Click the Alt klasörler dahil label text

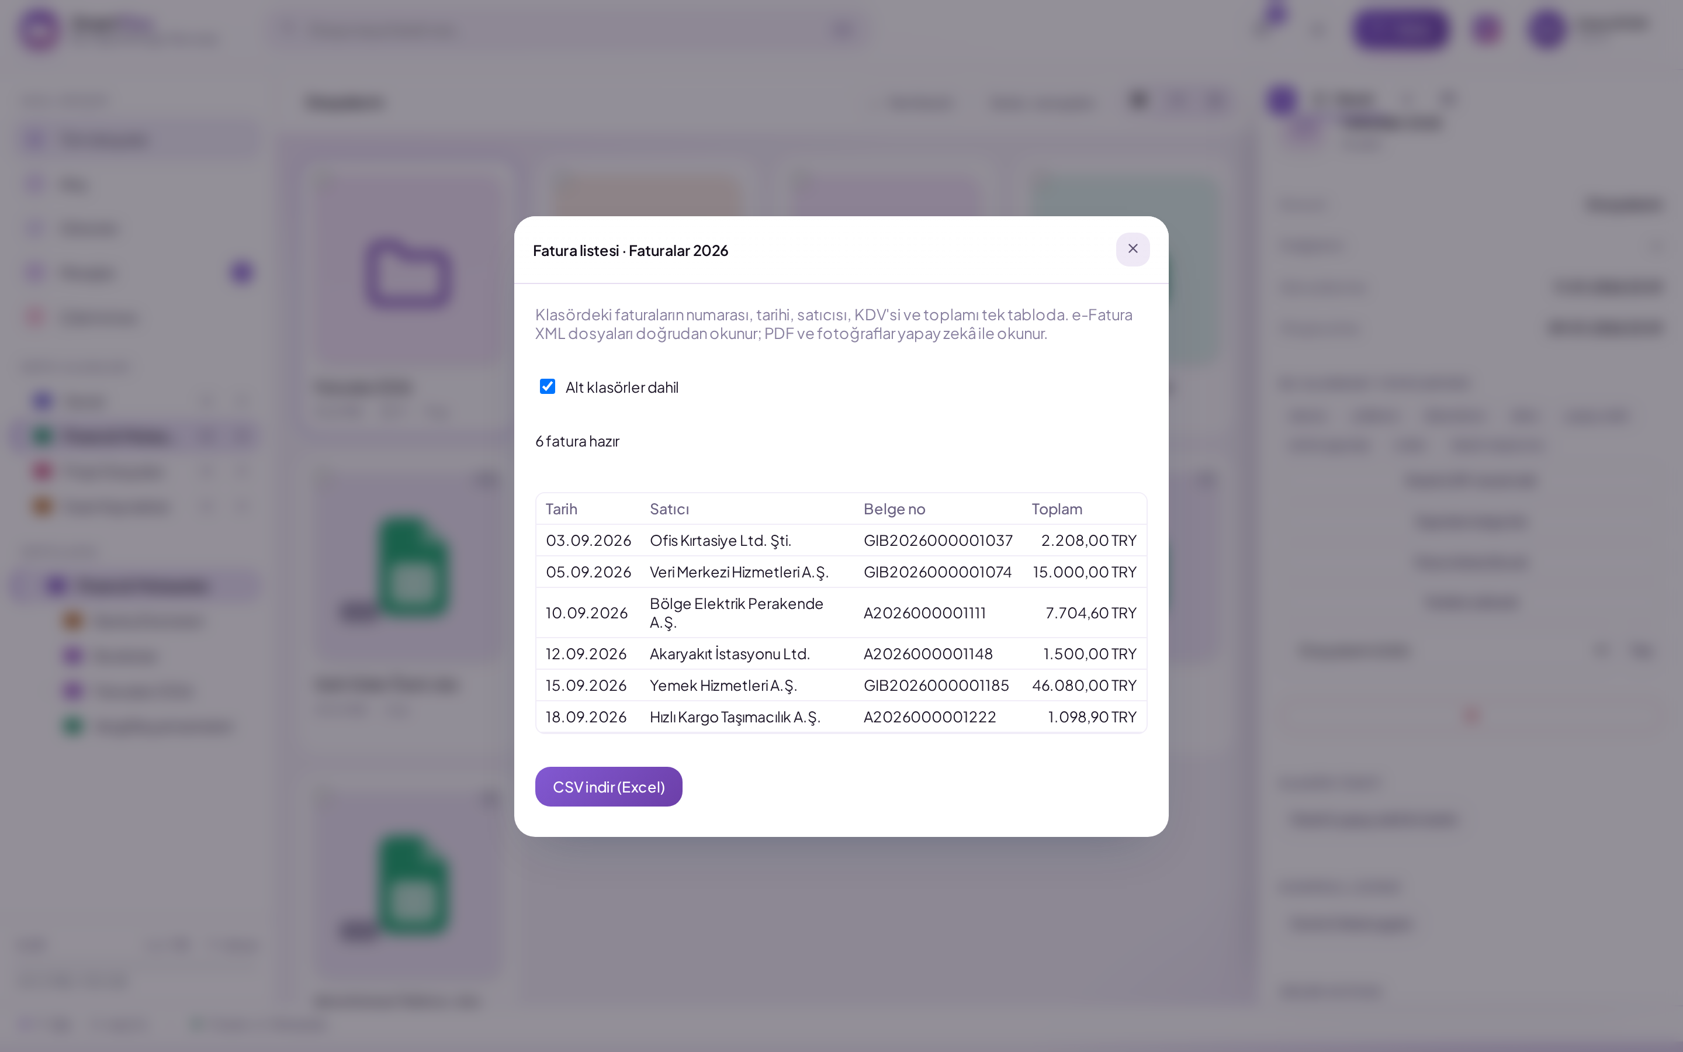622,387
